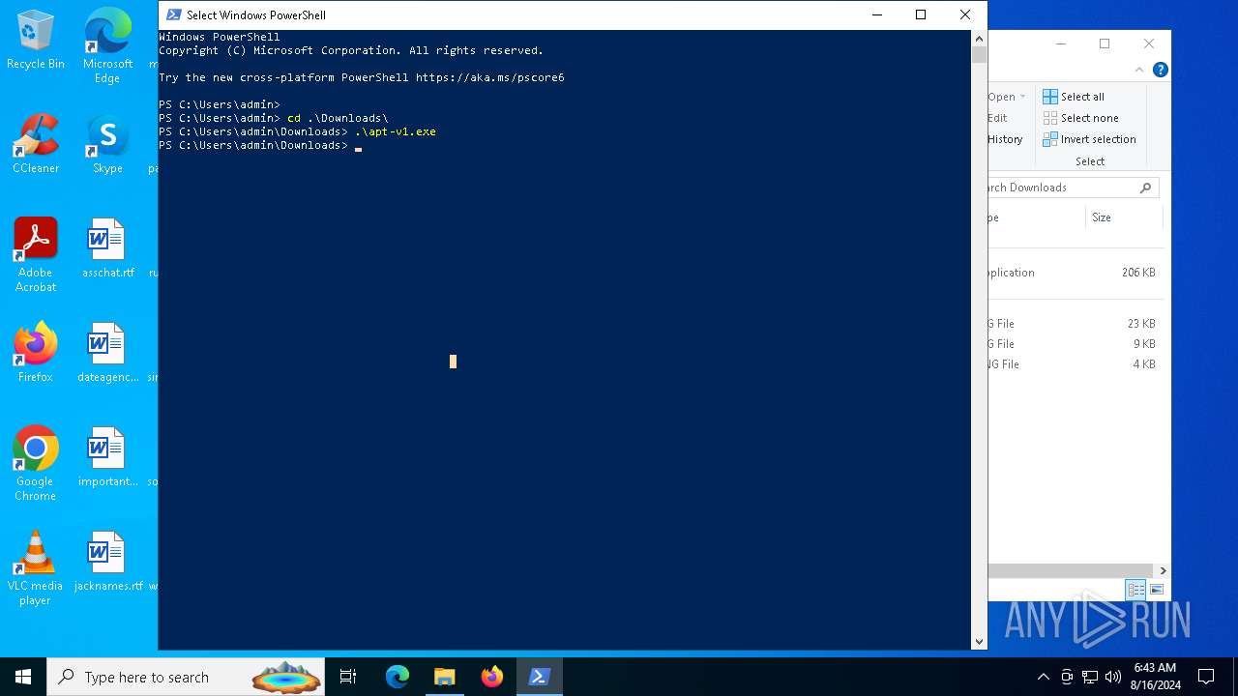Open asschat.rtf document on desktop
1238x696 pixels.
[107, 248]
